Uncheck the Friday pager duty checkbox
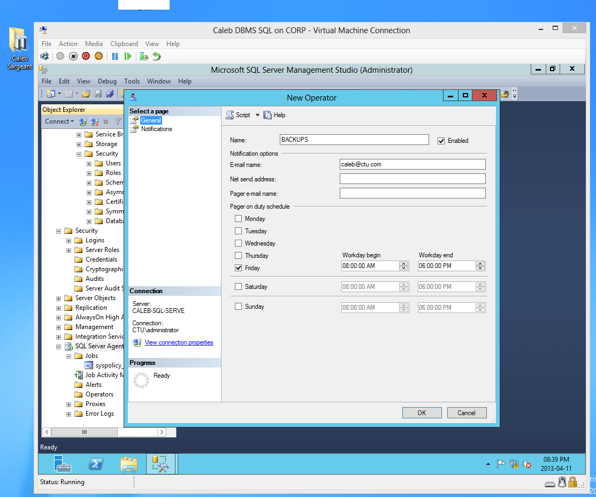The width and height of the screenshot is (596, 497). [238, 267]
